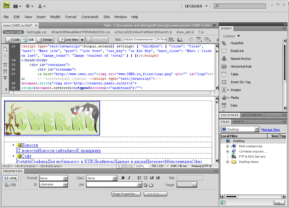Click the Insert Div Tag icon

click(x=224, y=82)
